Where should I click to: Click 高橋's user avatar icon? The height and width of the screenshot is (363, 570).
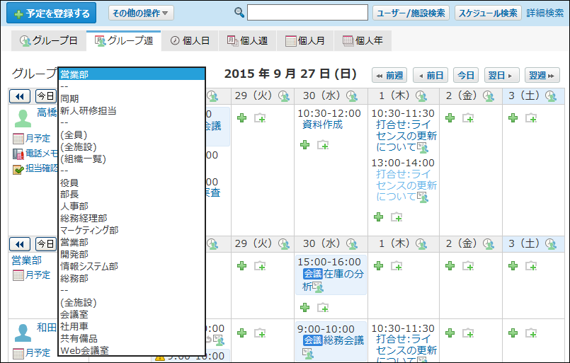click(23, 118)
